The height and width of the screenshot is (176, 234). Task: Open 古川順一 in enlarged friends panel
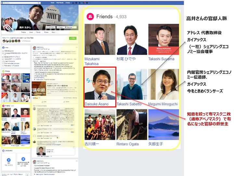tap(92, 144)
